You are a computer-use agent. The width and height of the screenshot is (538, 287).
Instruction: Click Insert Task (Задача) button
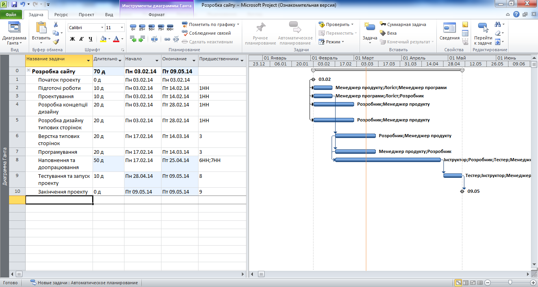coord(369,34)
